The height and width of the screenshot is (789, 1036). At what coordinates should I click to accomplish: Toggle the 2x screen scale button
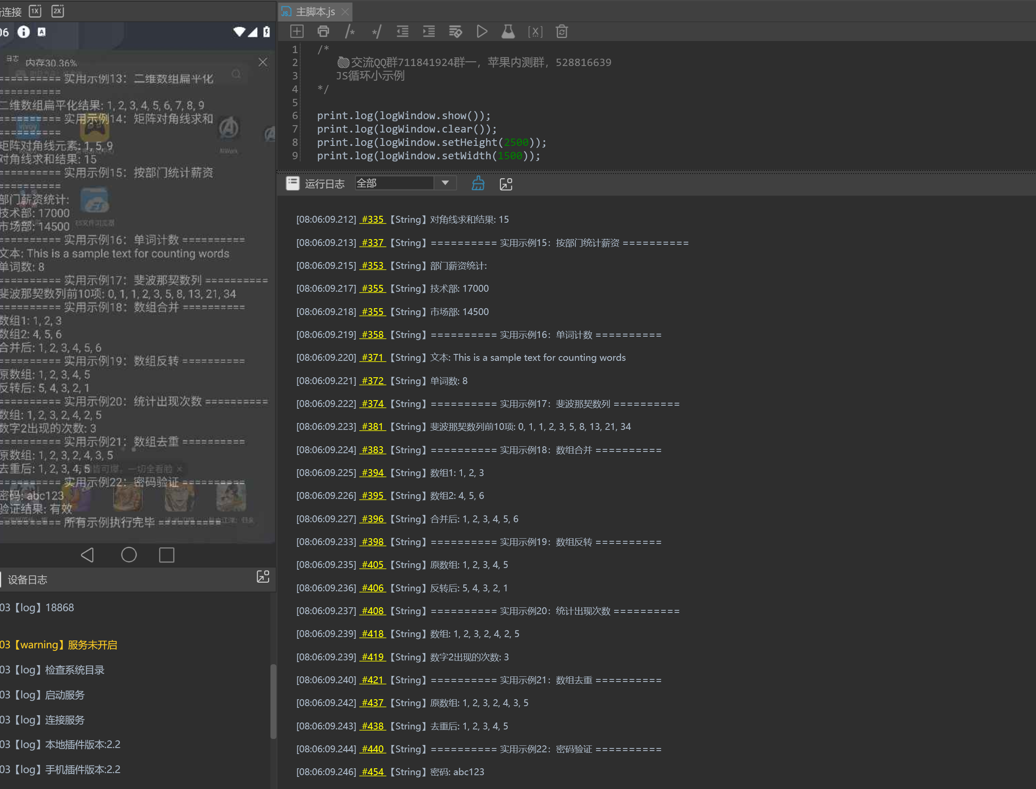tap(57, 11)
